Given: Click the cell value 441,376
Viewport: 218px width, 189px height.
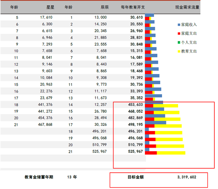Looking at the screenshot, I should (45, 104).
